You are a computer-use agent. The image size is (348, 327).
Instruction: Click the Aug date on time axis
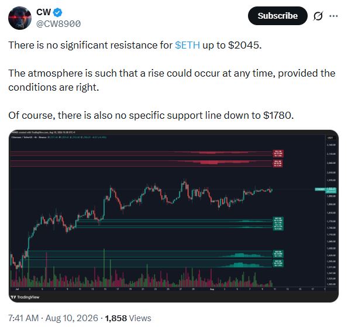point(212,289)
